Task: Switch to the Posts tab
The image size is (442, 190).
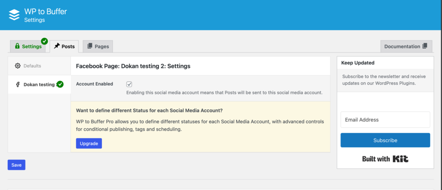Action: click(64, 47)
